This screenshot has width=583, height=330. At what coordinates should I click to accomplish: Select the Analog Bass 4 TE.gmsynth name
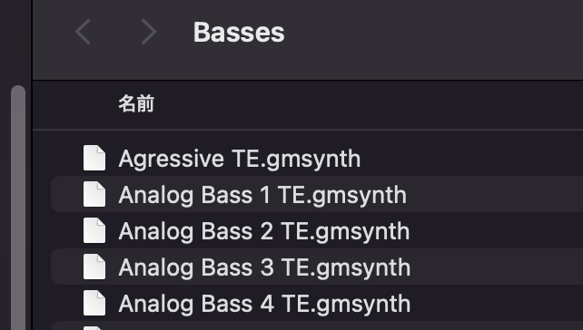264,304
